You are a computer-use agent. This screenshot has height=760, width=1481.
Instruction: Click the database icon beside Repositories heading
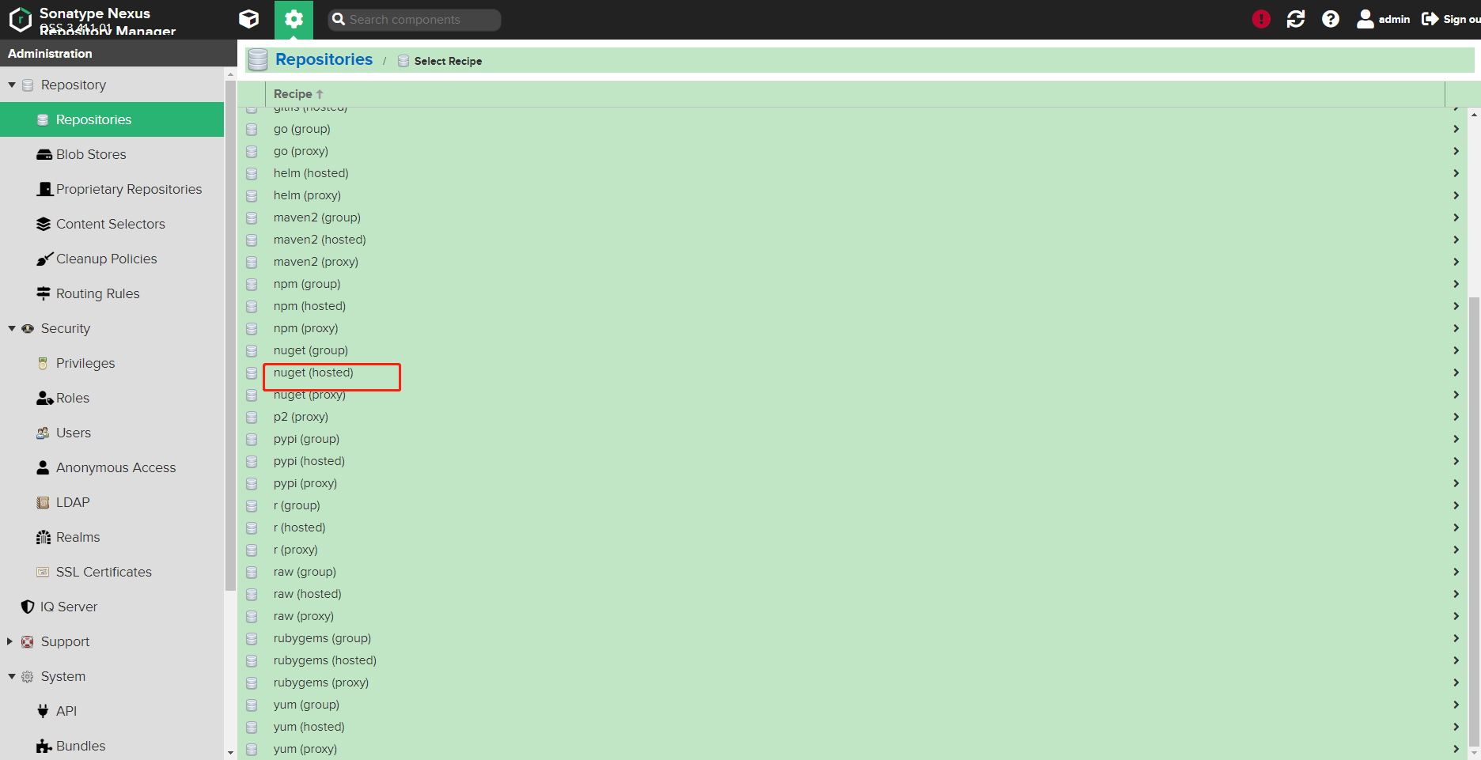(258, 59)
